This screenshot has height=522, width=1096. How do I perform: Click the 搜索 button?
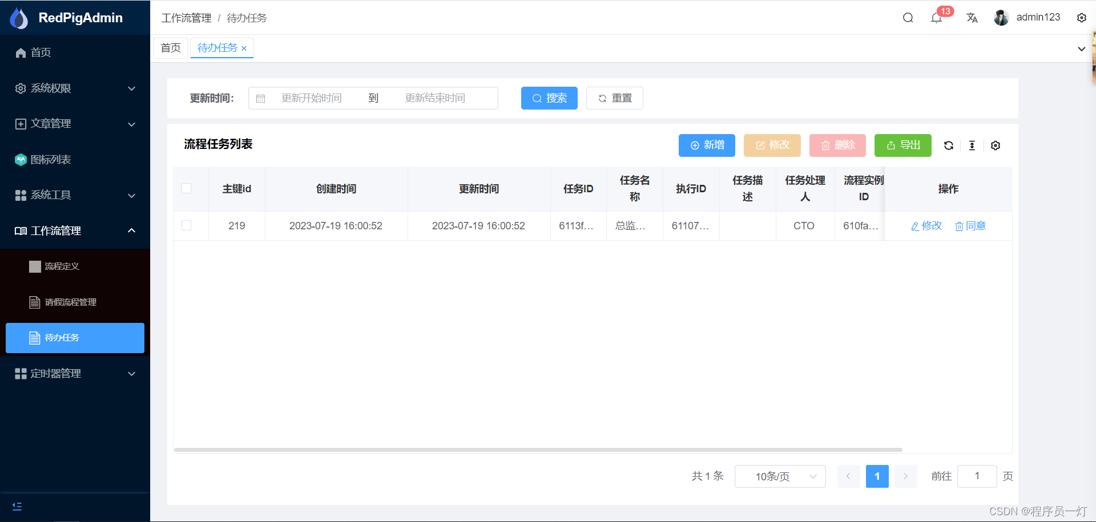[549, 98]
